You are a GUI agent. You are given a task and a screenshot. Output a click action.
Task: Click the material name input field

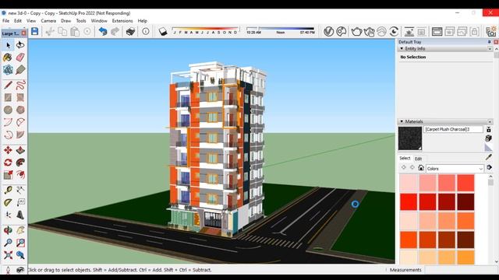453,129
